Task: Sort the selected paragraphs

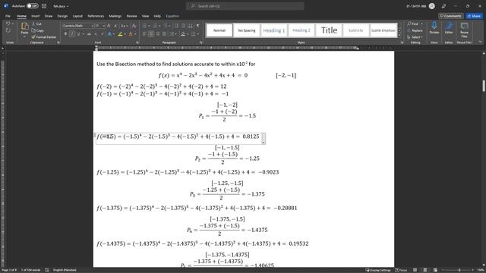Action: pos(191,26)
